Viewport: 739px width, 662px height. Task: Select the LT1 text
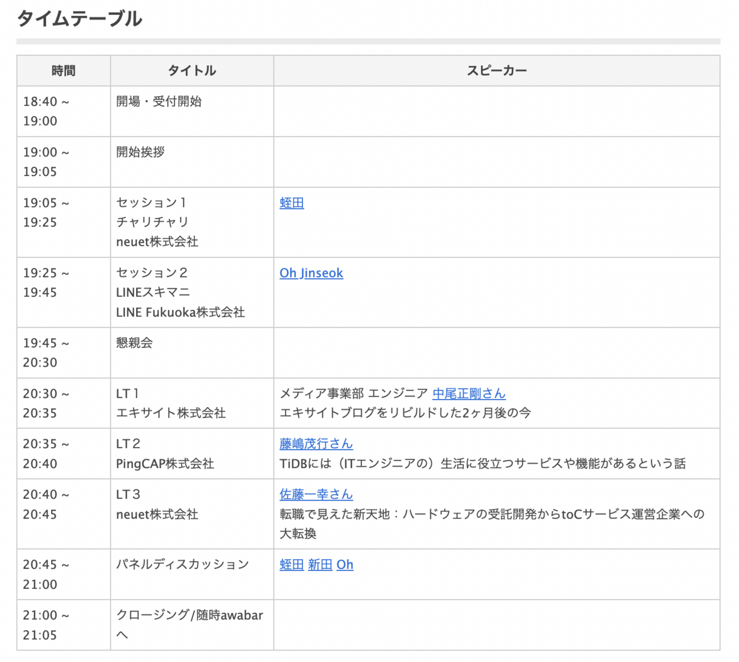point(127,394)
